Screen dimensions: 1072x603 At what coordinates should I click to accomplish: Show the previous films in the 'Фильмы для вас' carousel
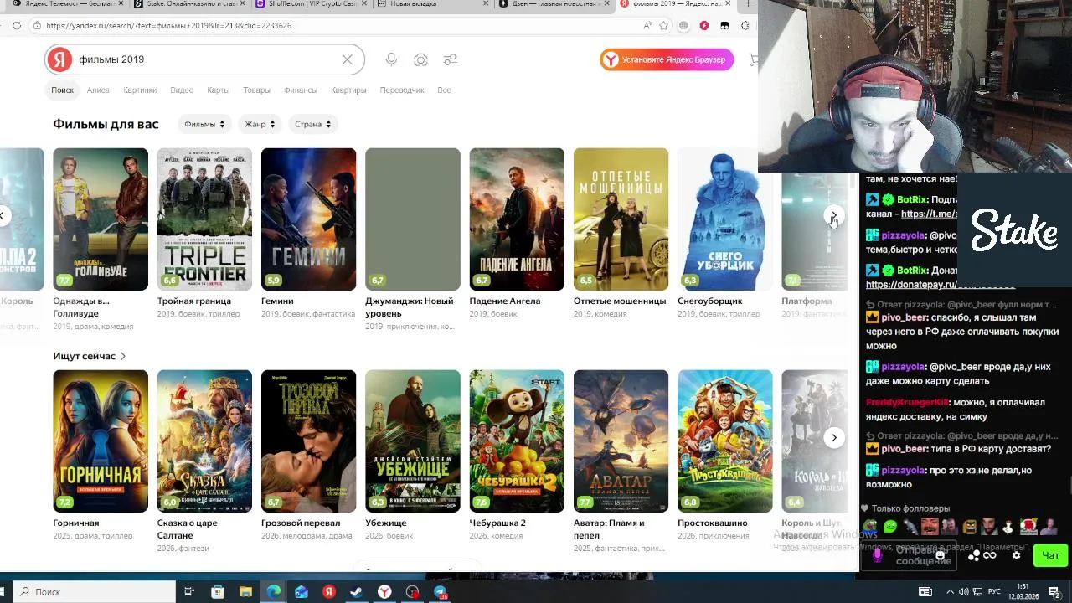[x=3, y=216]
